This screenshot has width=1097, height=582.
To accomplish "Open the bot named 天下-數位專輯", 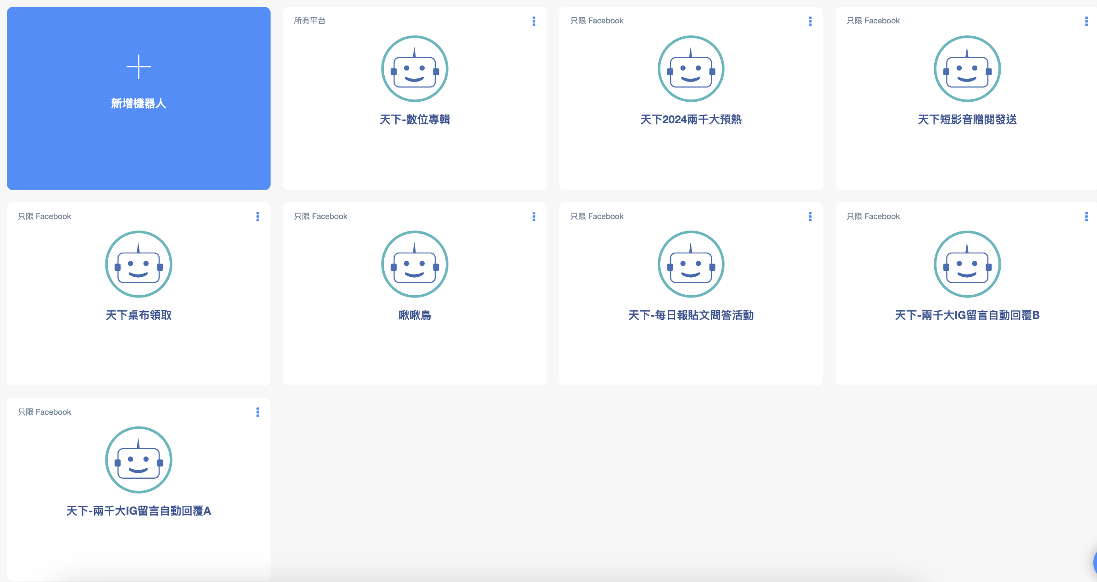I will [415, 120].
